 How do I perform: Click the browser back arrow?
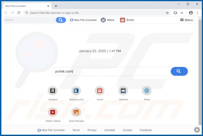pyautogui.click(x=6, y=13)
